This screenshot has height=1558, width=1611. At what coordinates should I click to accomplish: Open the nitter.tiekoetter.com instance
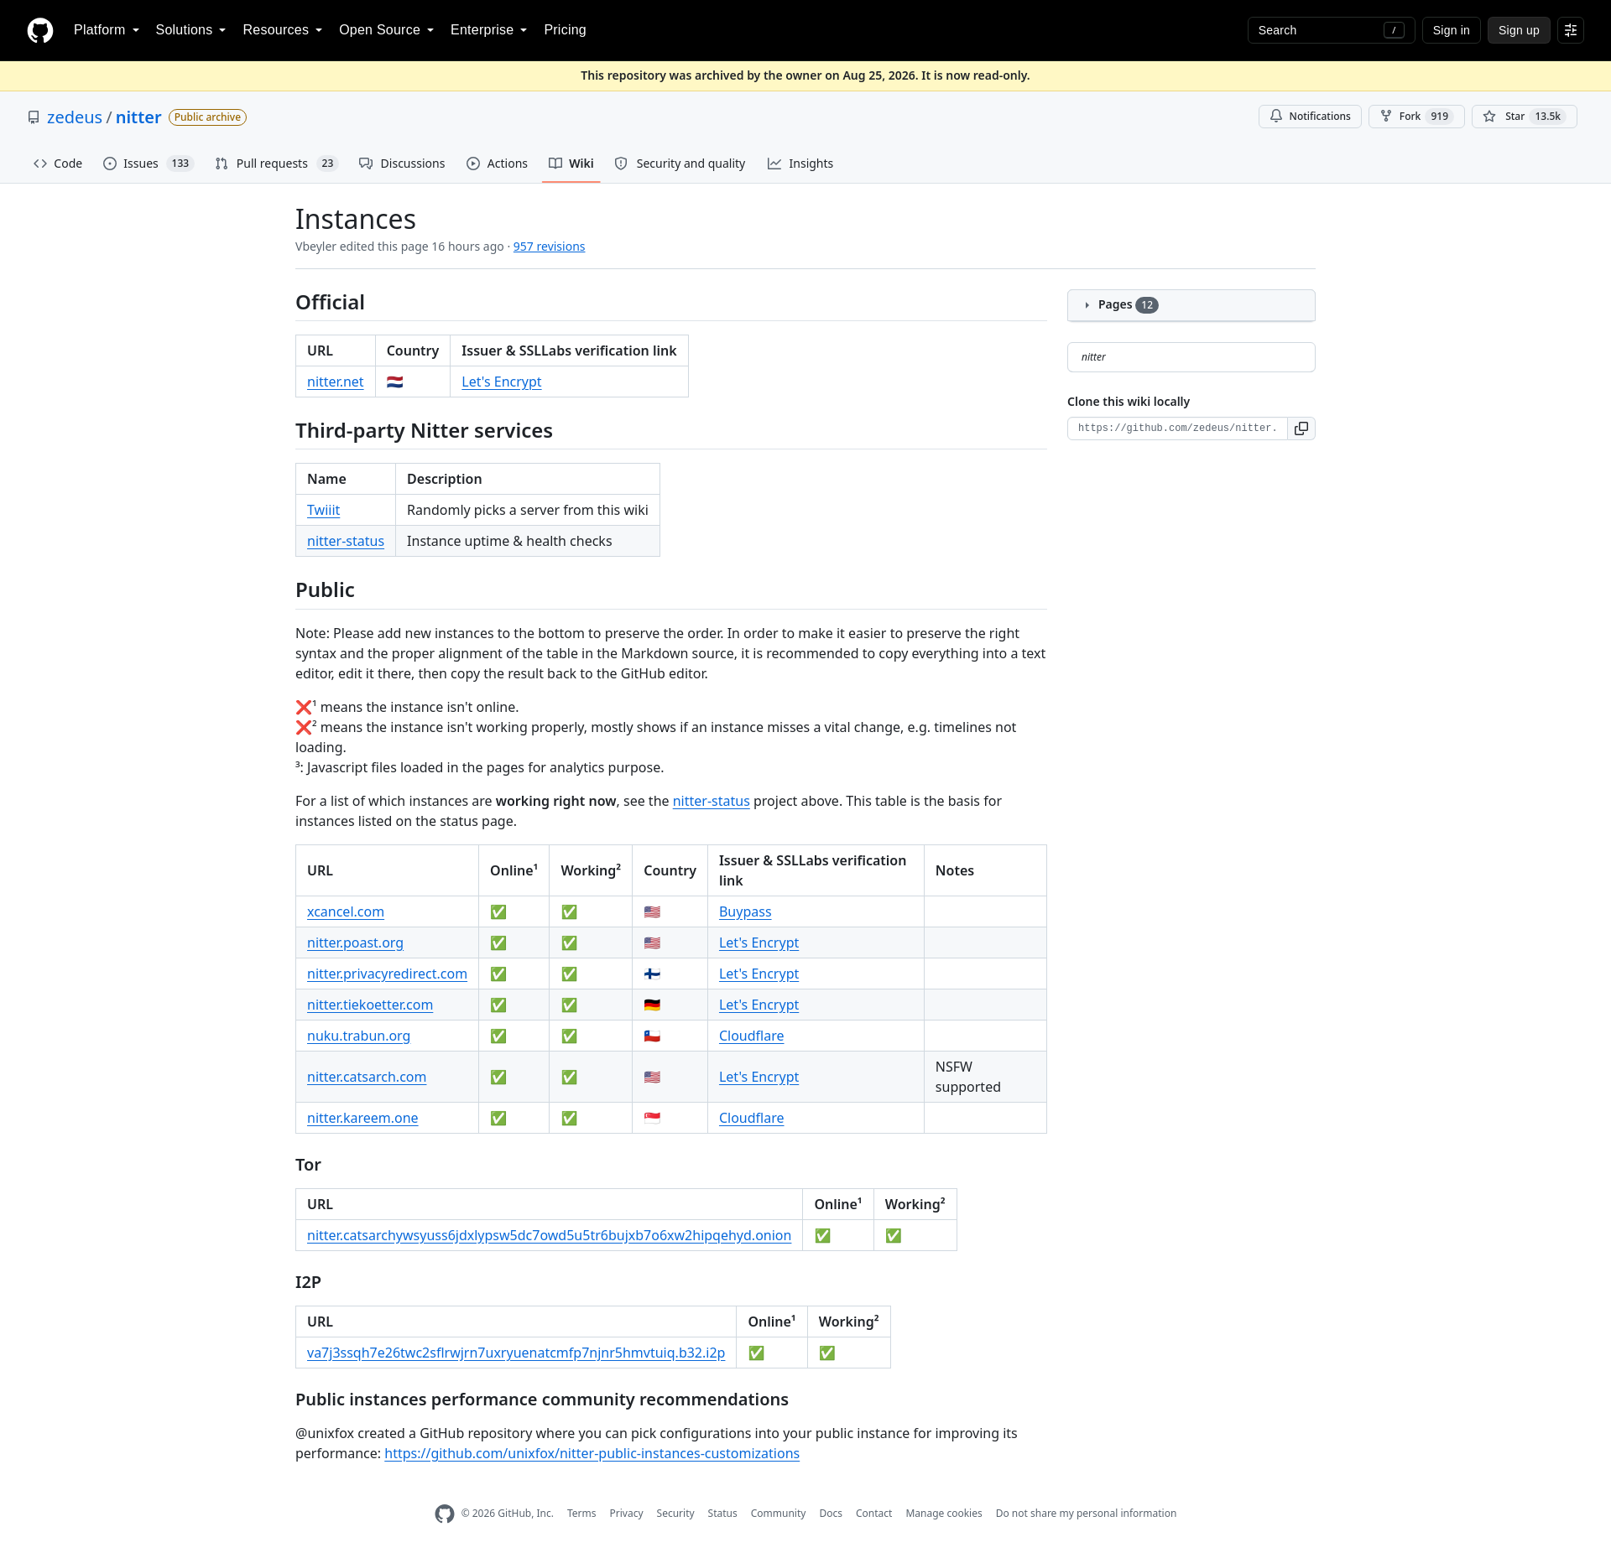[370, 1005]
